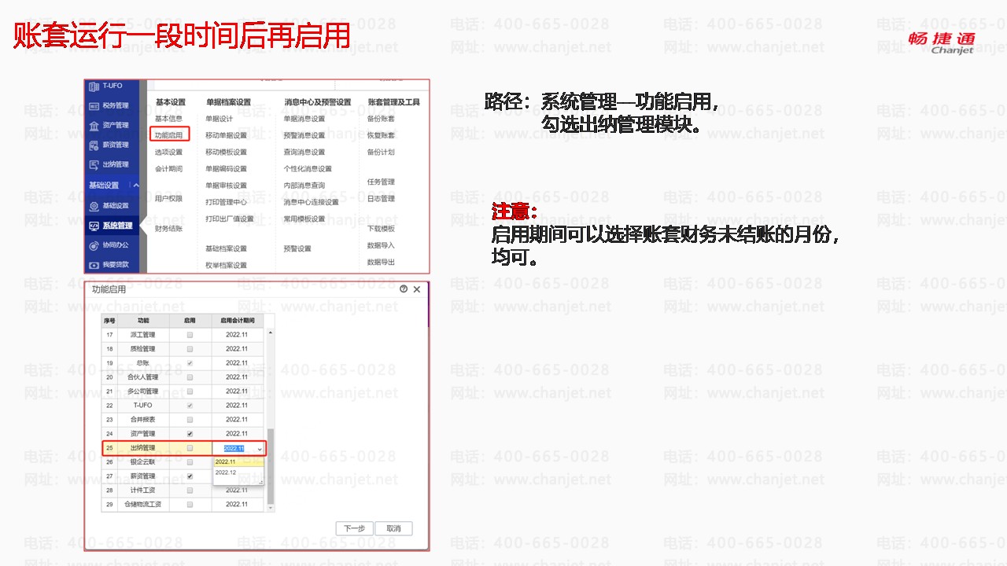Viewport: 1007px width, 566px height.
Task: Open 用户权限 menu entry
Action: [x=168, y=199]
